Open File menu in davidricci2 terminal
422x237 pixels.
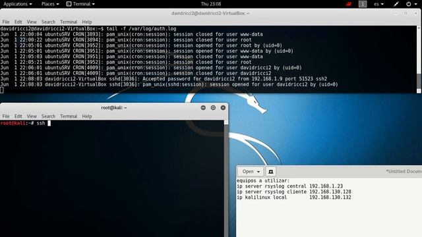tap(6, 22)
